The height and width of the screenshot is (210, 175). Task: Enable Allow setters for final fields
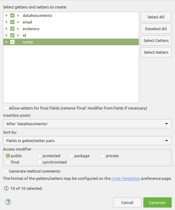tap(6, 108)
